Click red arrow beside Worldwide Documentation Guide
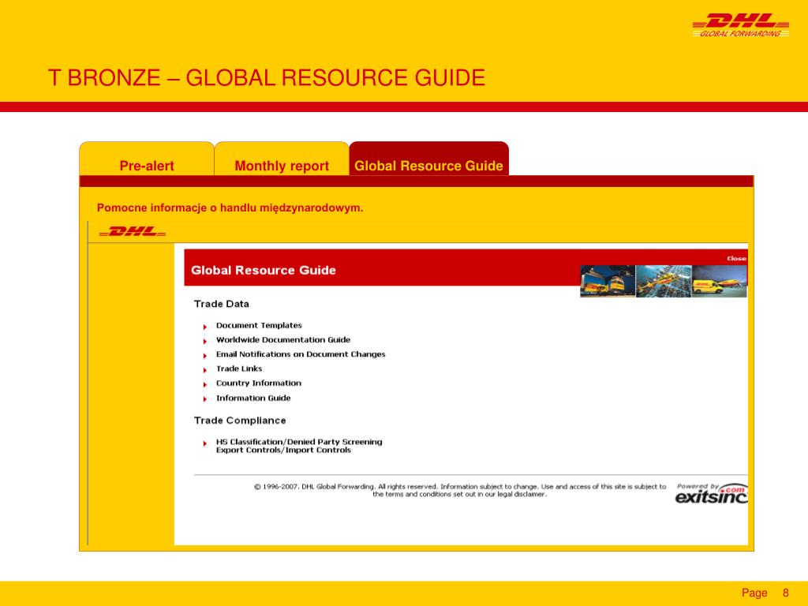This screenshot has height=606, width=808. point(205,341)
